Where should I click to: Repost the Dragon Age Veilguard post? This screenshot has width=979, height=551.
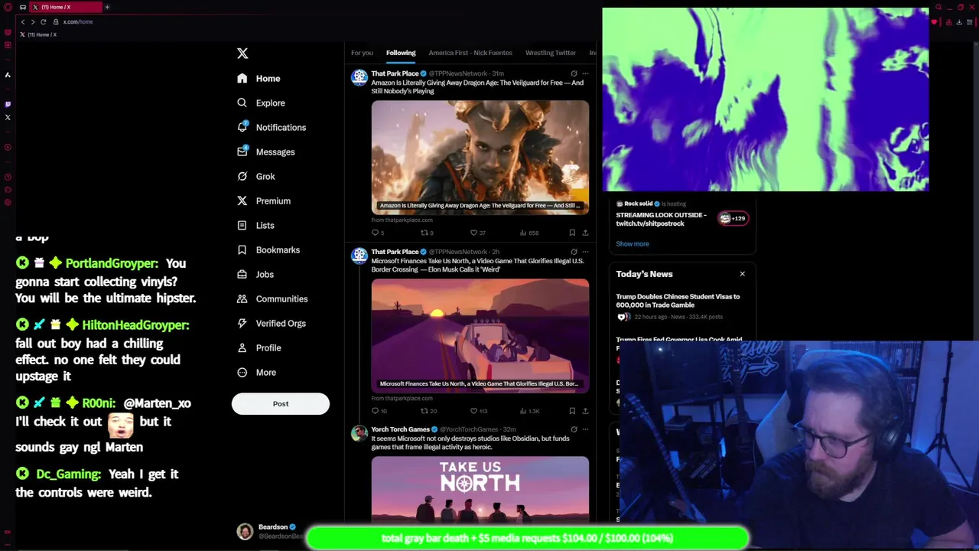point(426,233)
